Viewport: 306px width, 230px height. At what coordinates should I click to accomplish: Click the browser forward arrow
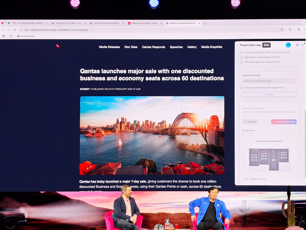pyautogui.click(x=8, y=30)
